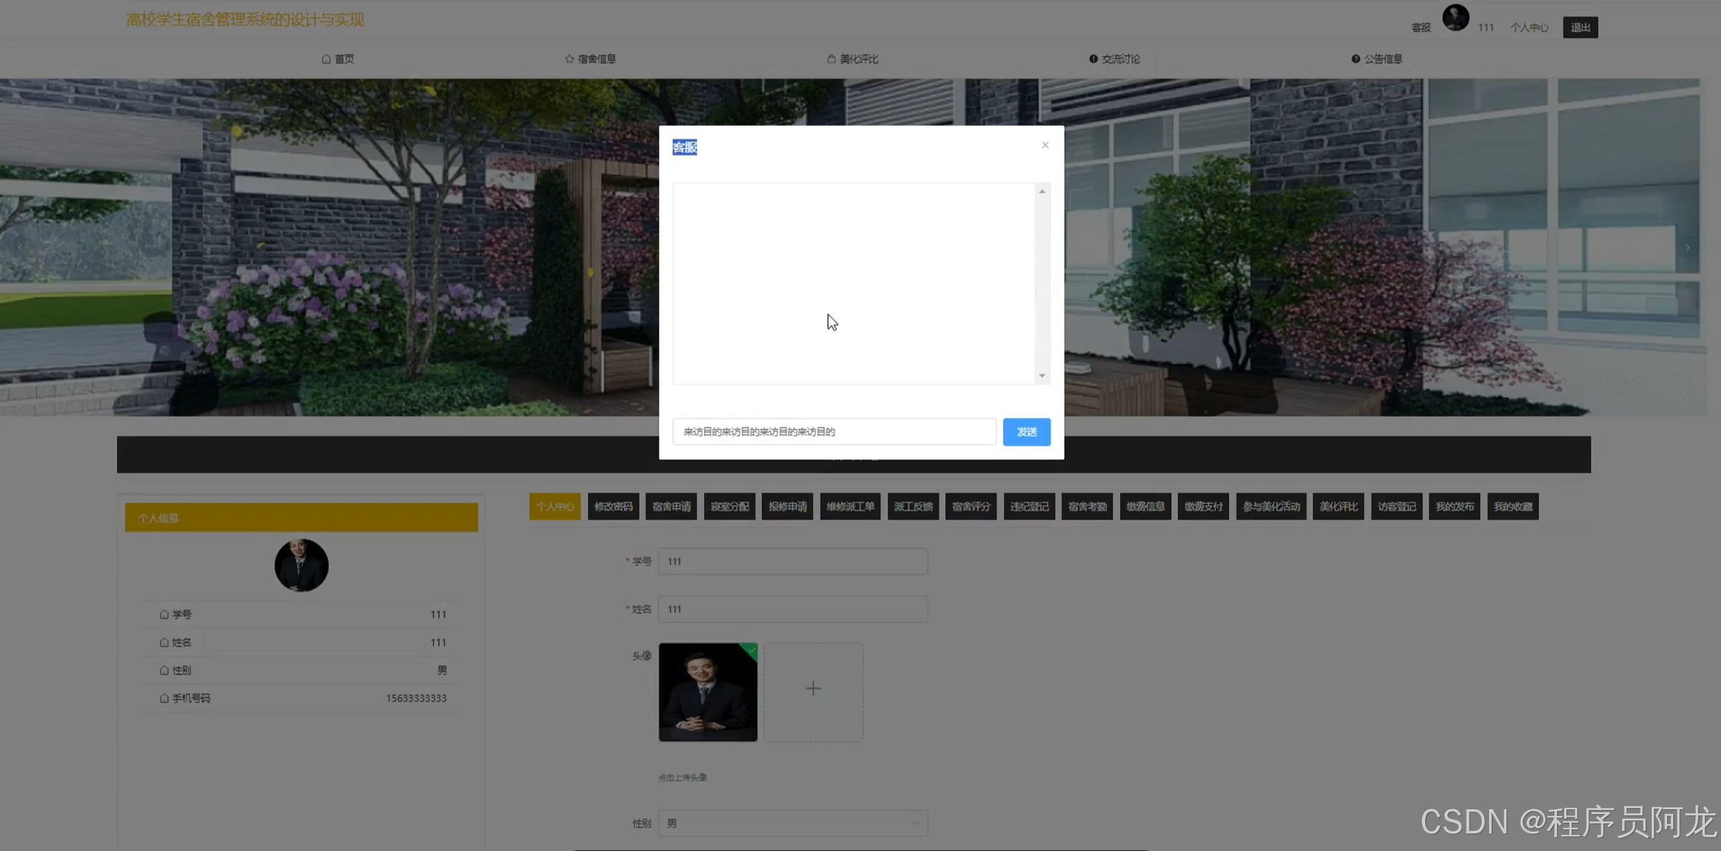This screenshot has width=1721, height=851.
Task: Expand the 性别 gender dropdown
Action: click(x=793, y=823)
